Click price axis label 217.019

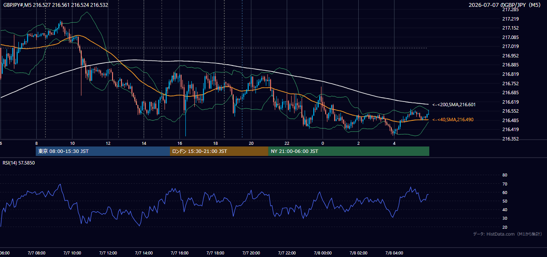tap(510, 46)
